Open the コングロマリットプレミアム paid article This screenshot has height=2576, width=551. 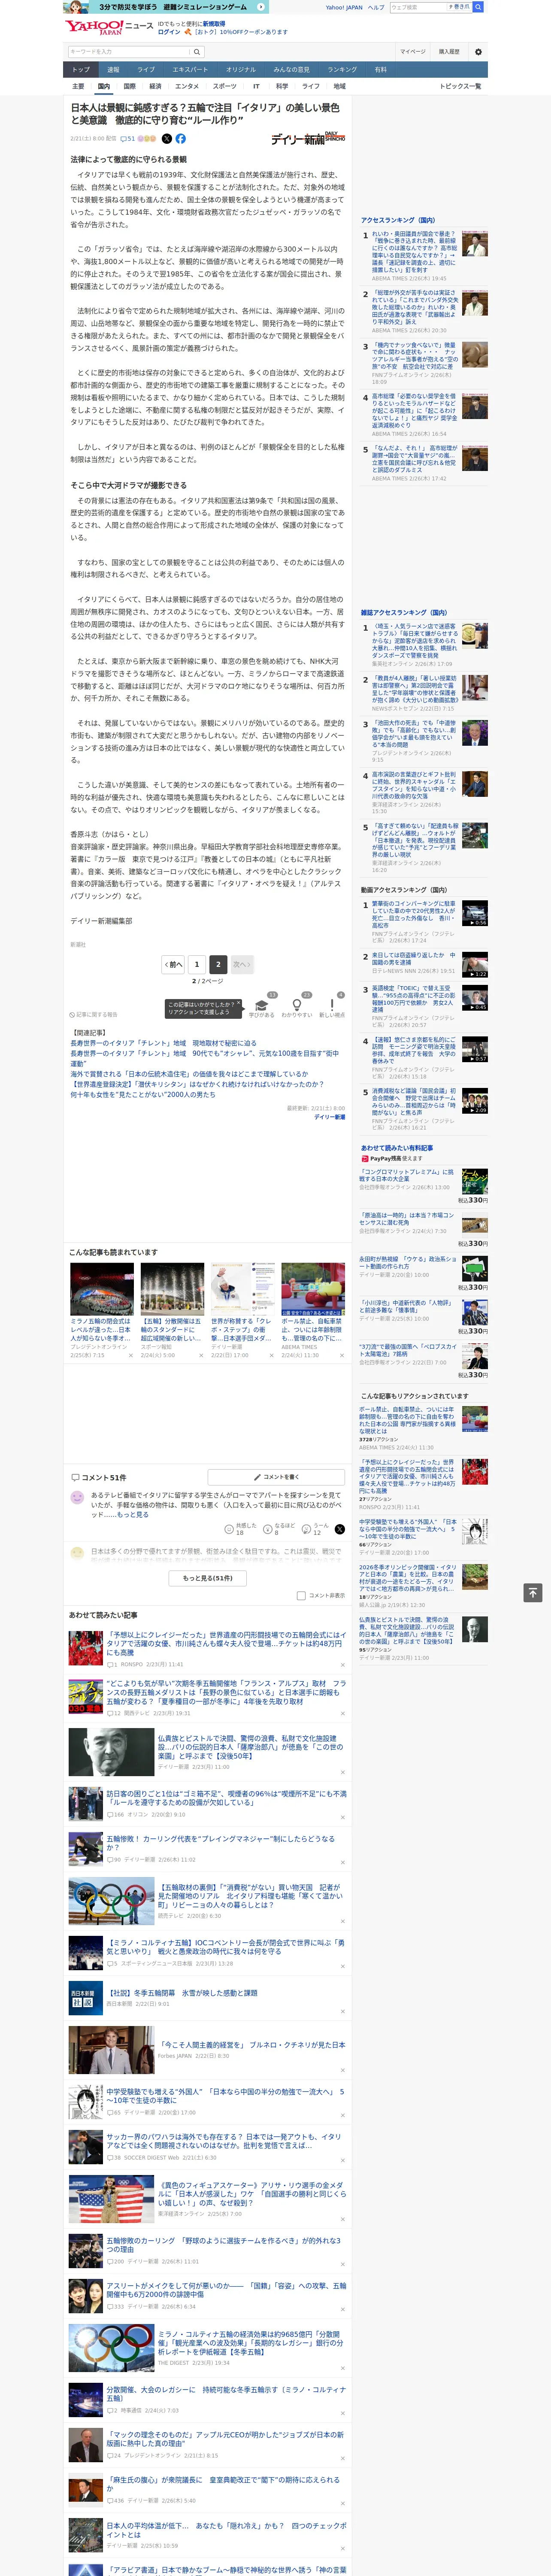tap(406, 1175)
